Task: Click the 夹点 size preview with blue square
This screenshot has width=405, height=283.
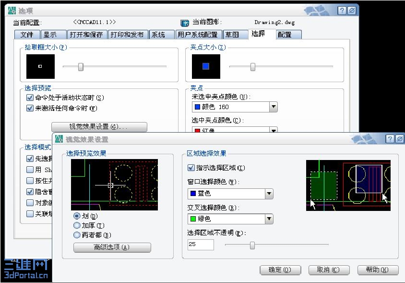Action: click(206, 66)
